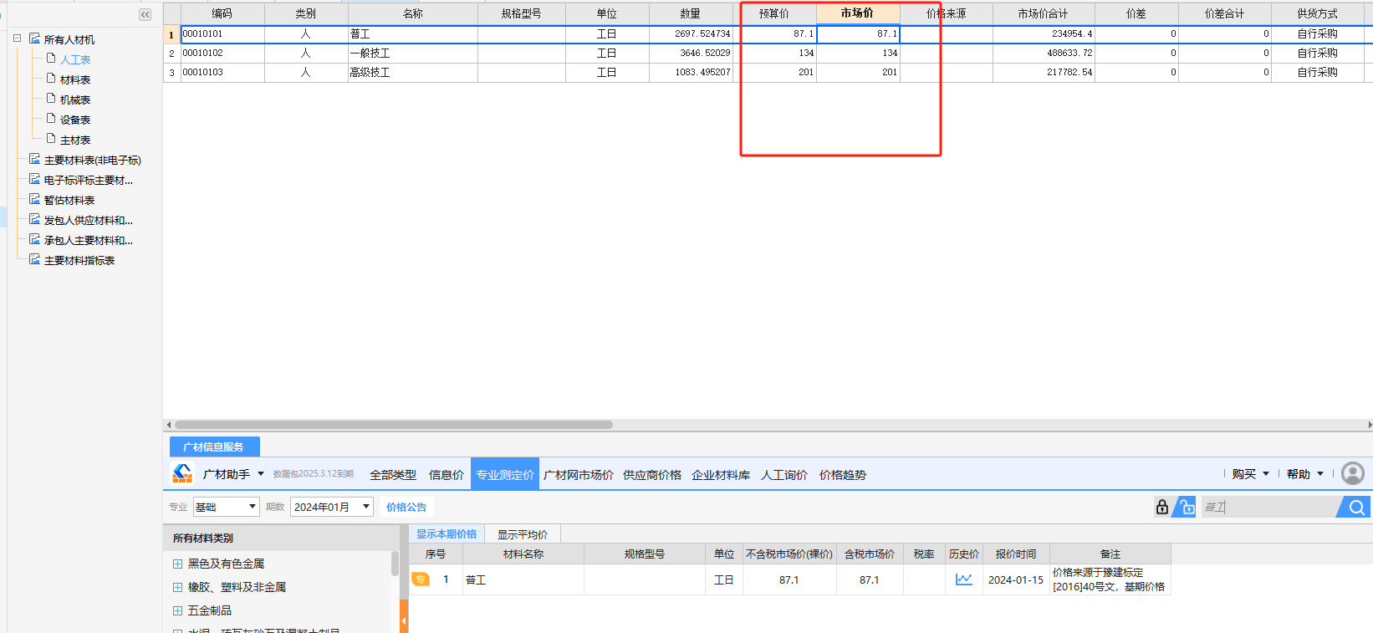
Task: Click the document icon next to 主材表
Action: (51, 139)
